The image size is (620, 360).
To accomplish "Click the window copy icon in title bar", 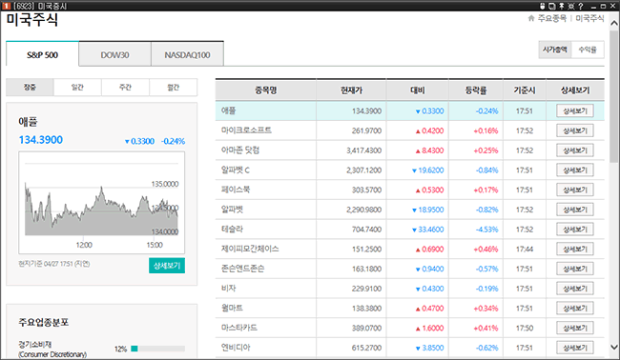I will [551, 6].
